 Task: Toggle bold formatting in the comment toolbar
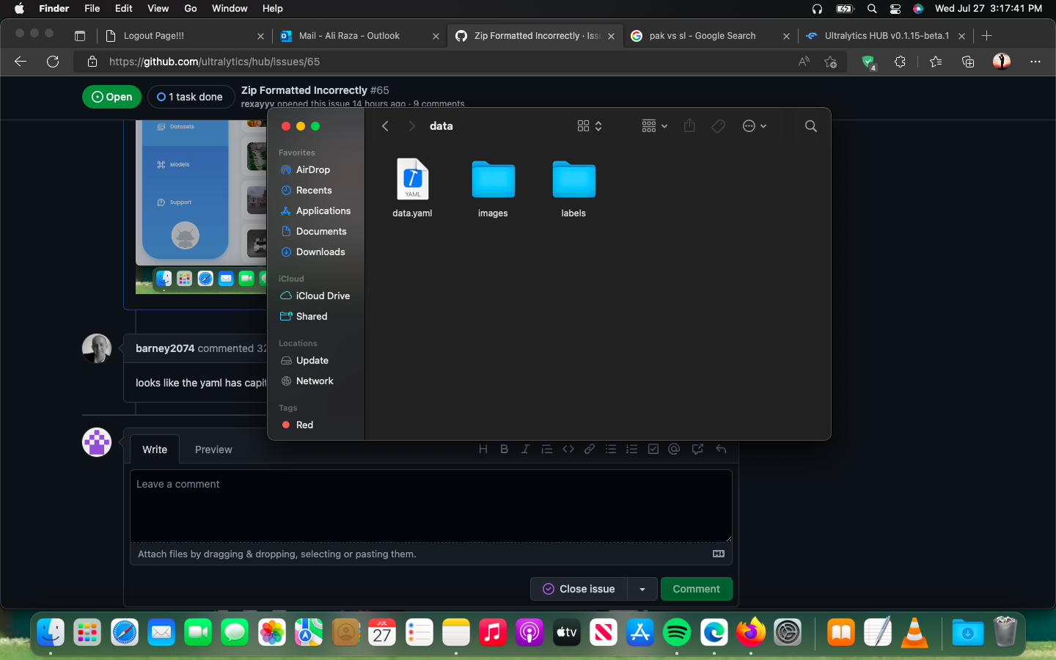tap(504, 448)
